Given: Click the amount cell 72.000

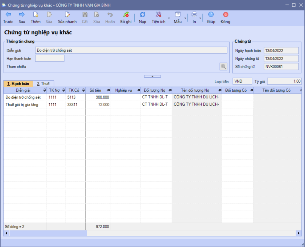Looking at the screenshot, I should [x=98, y=105].
